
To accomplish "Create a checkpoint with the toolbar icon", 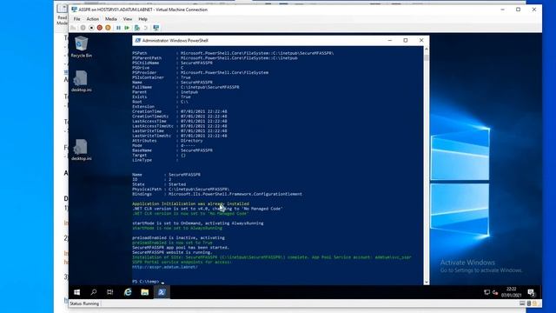I will point(137,28).
